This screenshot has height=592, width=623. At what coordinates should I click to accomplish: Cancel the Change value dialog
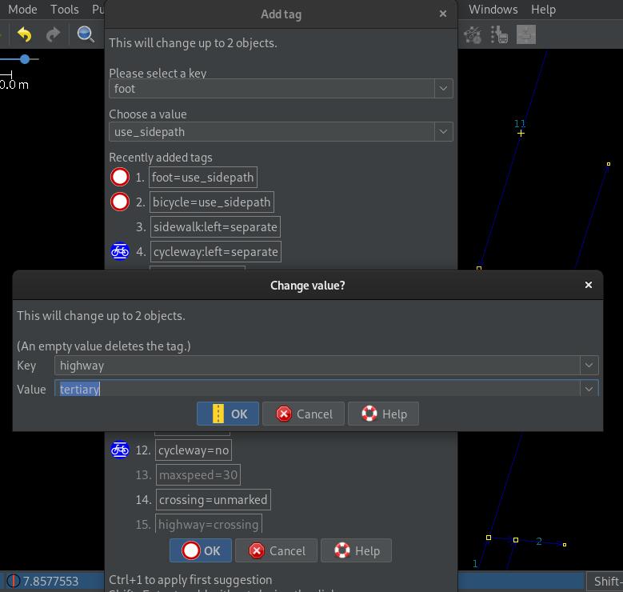pyautogui.click(x=304, y=414)
